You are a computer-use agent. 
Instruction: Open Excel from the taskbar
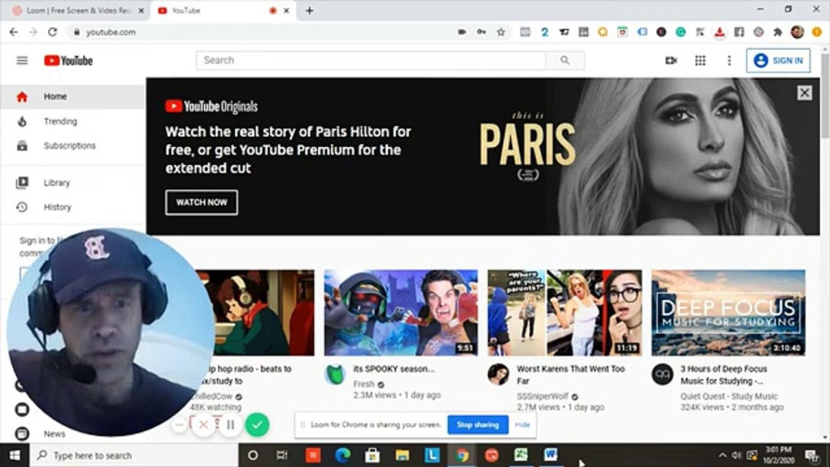521,455
